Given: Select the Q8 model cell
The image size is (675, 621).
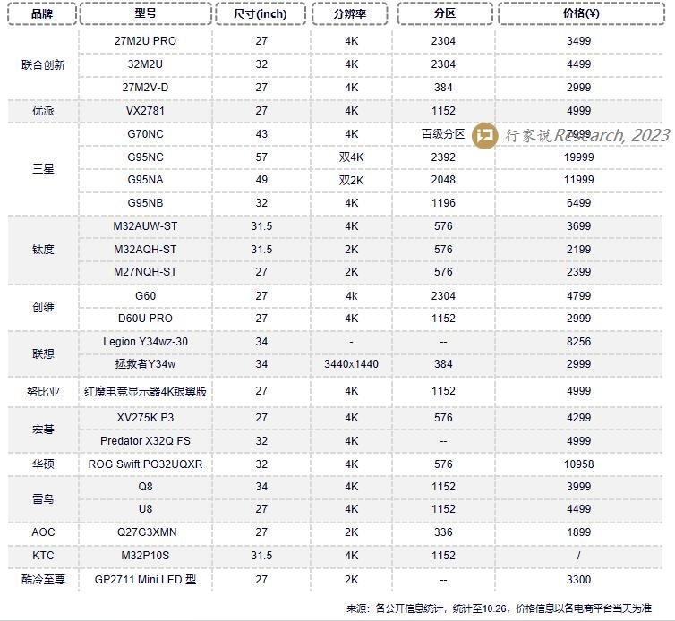Looking at the screenshot, I should click(x=146, y=487).
